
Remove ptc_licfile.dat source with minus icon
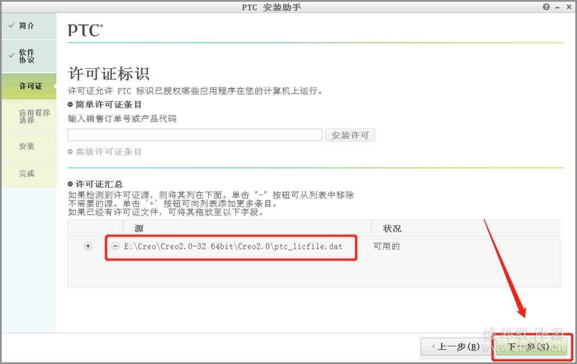115,246
